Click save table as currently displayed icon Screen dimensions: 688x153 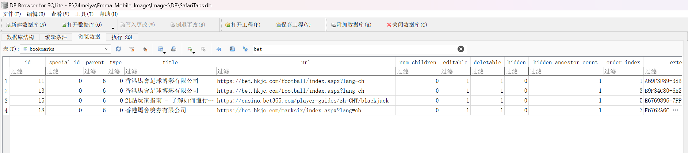(x=160, y=49)
